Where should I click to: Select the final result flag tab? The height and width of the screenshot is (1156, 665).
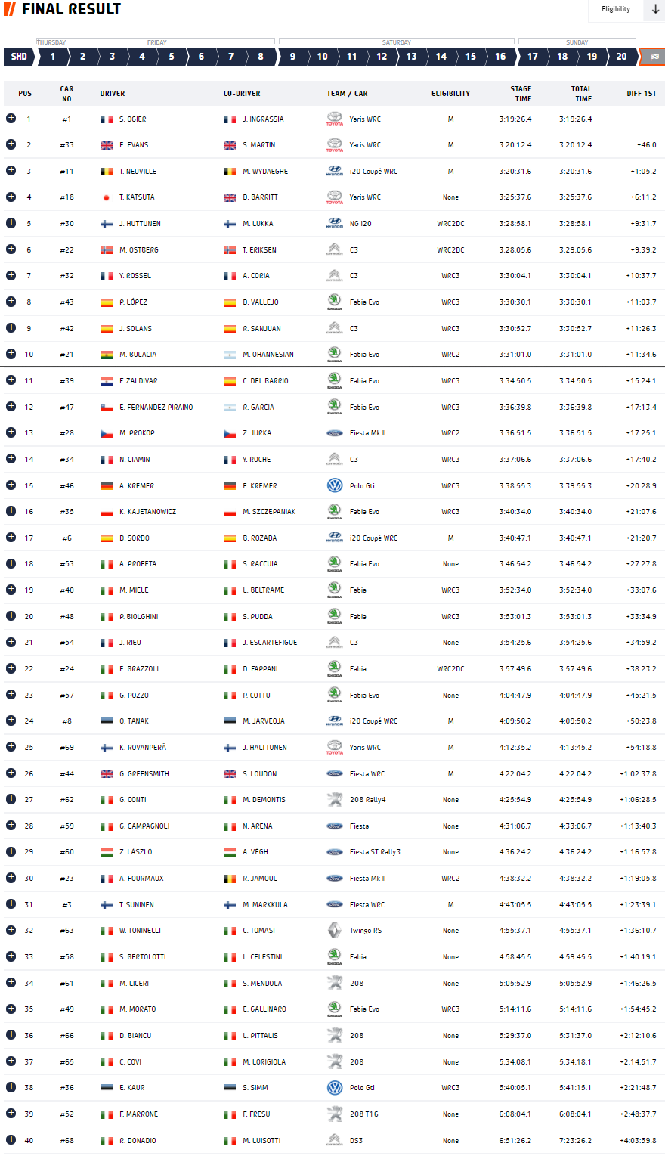(652, 56)
